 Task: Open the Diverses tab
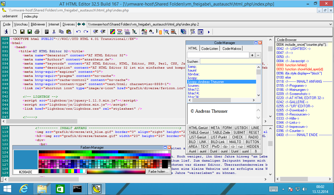pyautogui.click(x=69, y=24)
